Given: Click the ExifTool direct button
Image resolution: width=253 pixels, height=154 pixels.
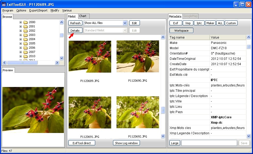Looking at the screenshot, I should (82, 143).
